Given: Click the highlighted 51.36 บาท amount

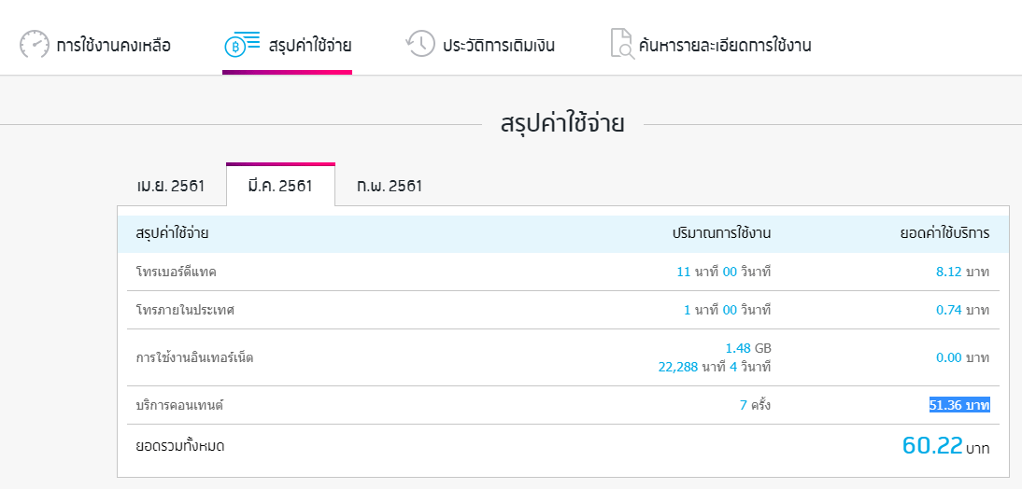Looking at the screenshot, I should click(x=959, y=405).
